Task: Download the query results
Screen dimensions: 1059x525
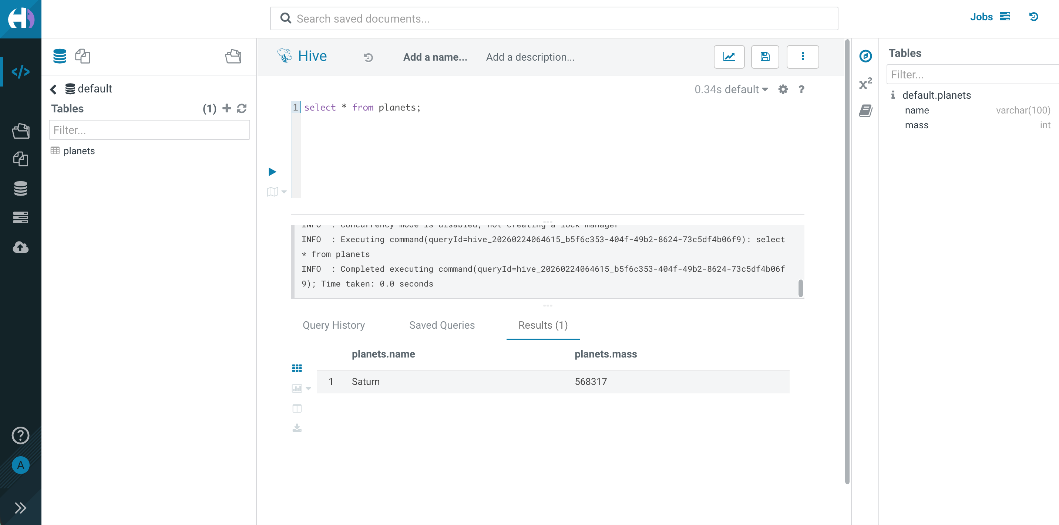Action: (297, 428)
